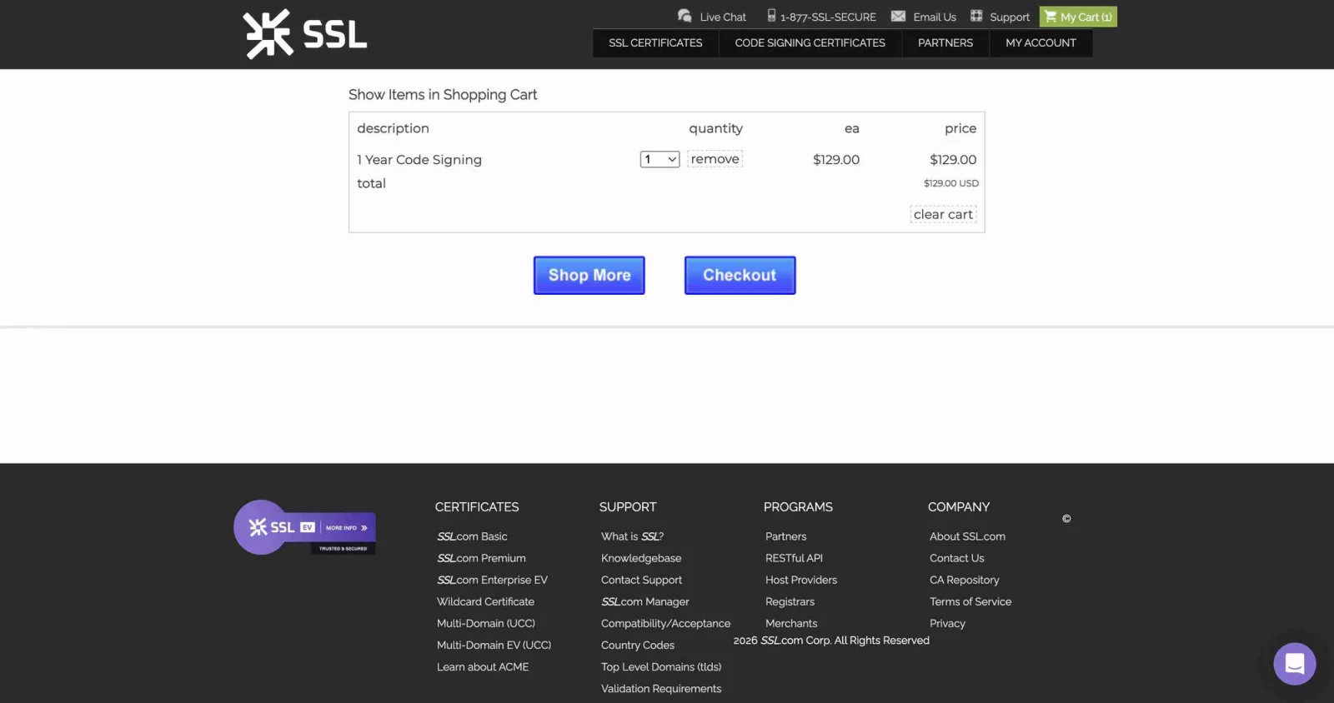Open SSL.com Enterprise EV link
Screen dimensions: 1334x703
(492, 581)
